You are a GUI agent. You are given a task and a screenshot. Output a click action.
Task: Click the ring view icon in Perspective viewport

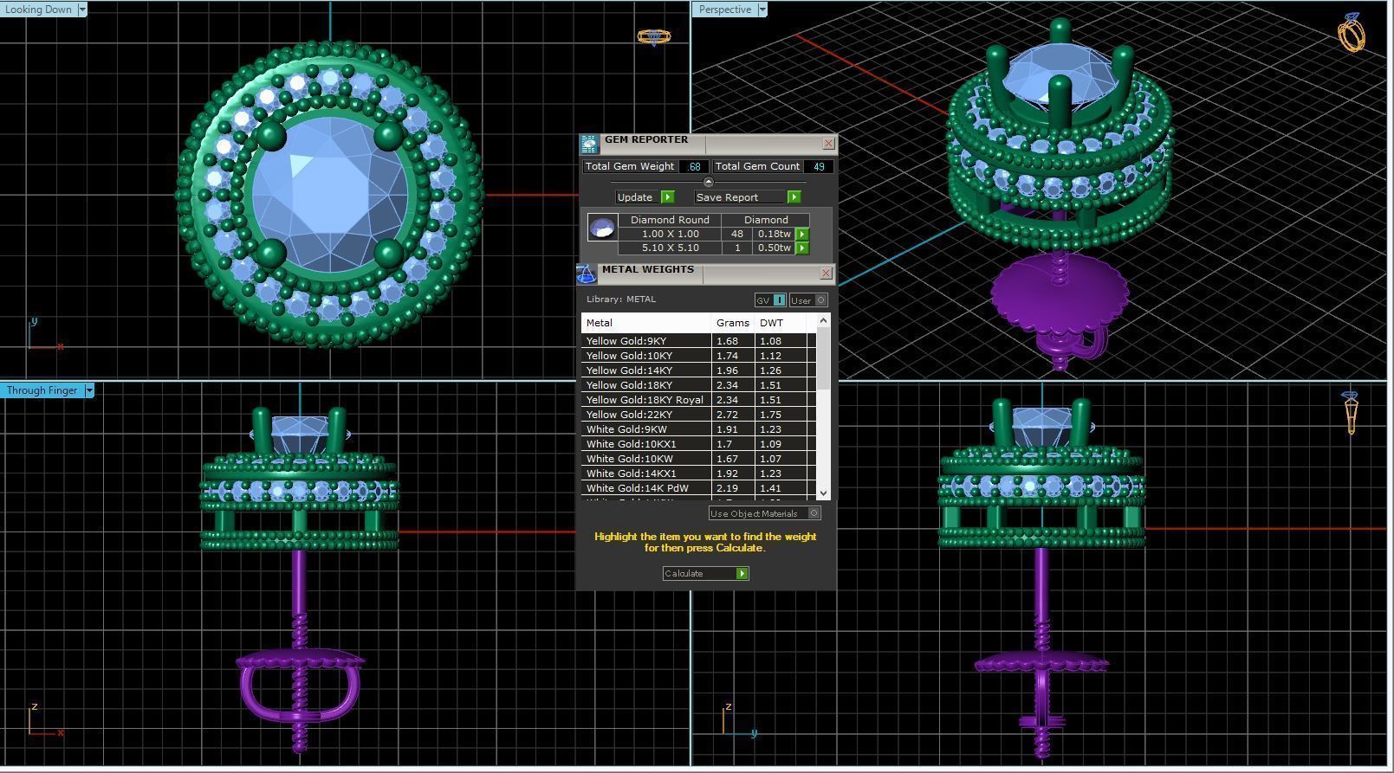tap(1352, 33)
